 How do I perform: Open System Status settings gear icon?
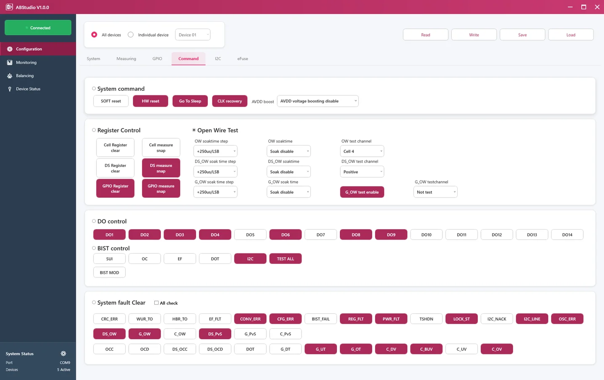coord(64,354)
